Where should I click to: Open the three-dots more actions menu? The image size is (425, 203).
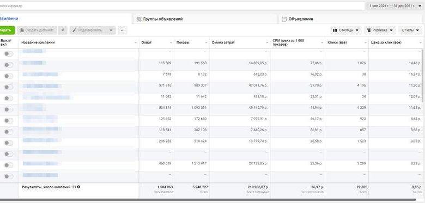123,30
